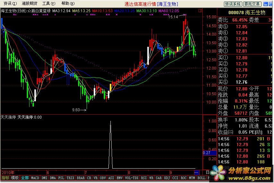The height and width of the screenshot is (183, 274).
Task: Click the MA30:13.10 label in the chart header
Action: pos(146,11)
